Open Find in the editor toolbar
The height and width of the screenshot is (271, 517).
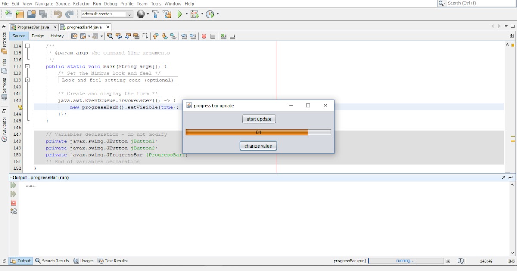[x=110, y=36]
